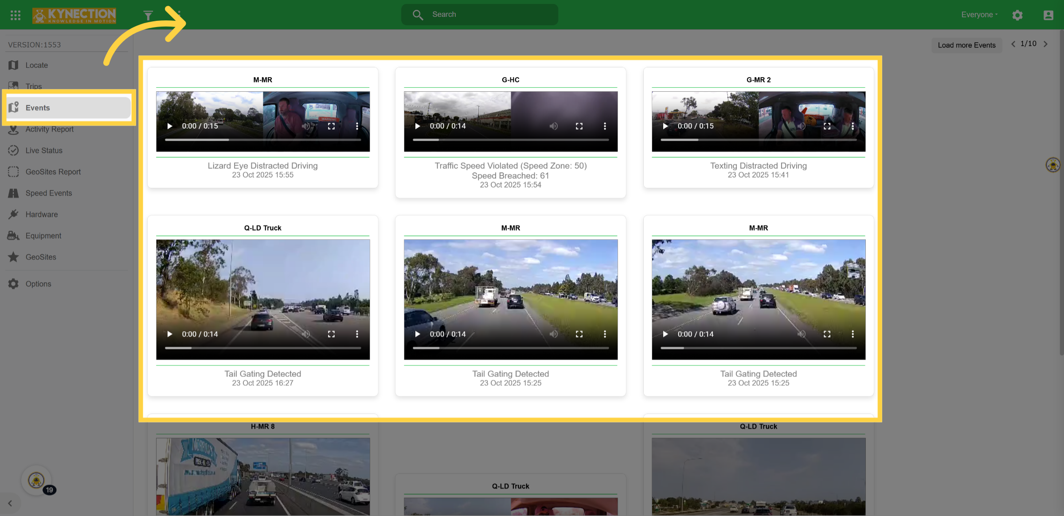Viewport: 1064px width, 516px height.
Task: Click the Load more Events button
Action: [x=966, y=45]
